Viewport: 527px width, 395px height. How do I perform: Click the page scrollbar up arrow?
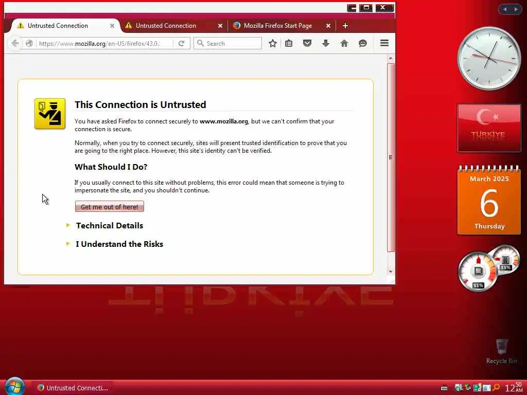tap(391, 59)
